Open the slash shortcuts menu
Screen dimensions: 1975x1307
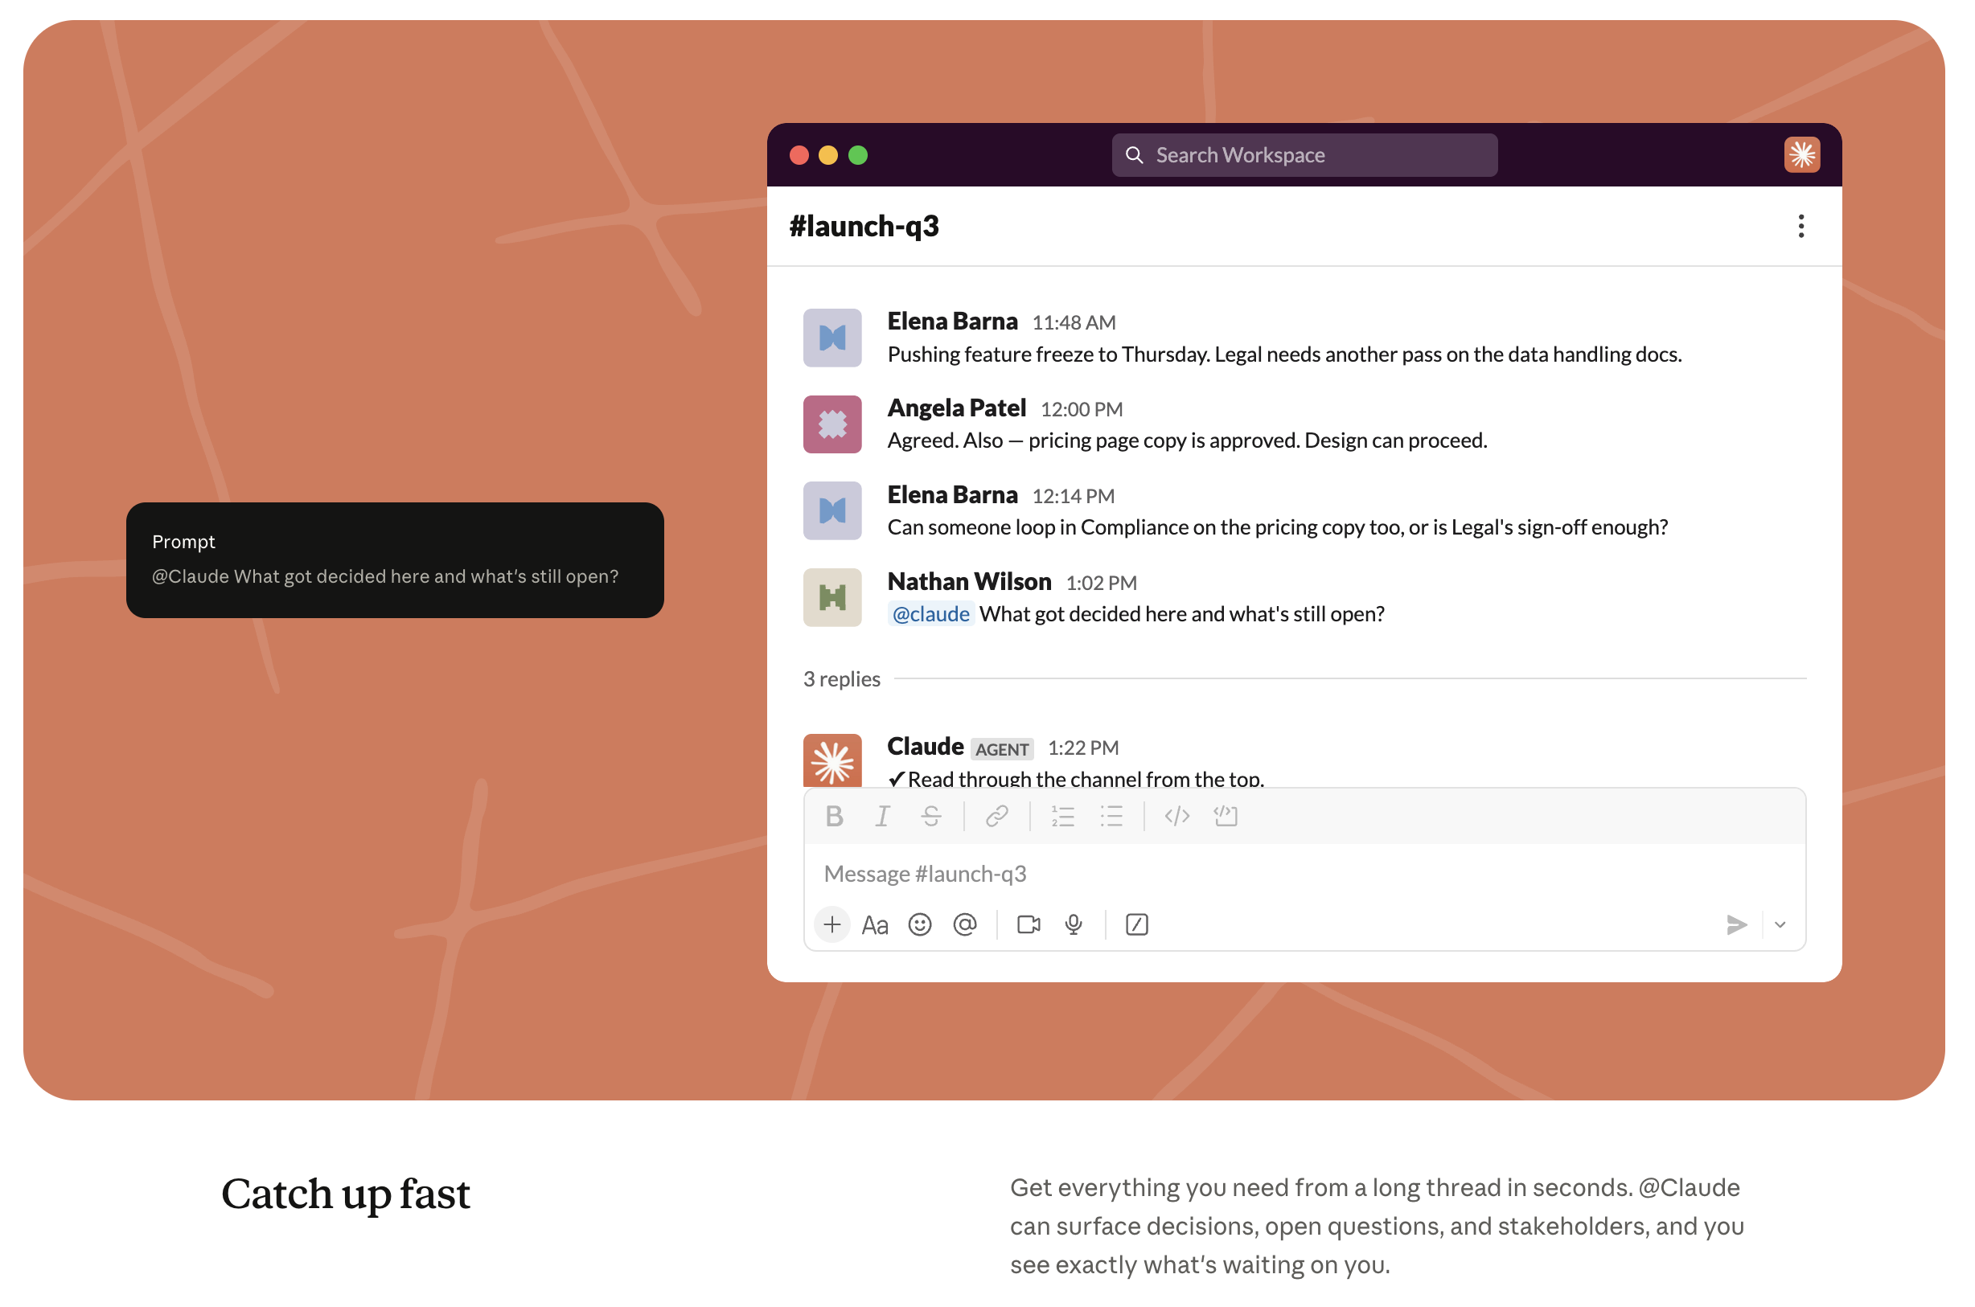click(1138, 925)
